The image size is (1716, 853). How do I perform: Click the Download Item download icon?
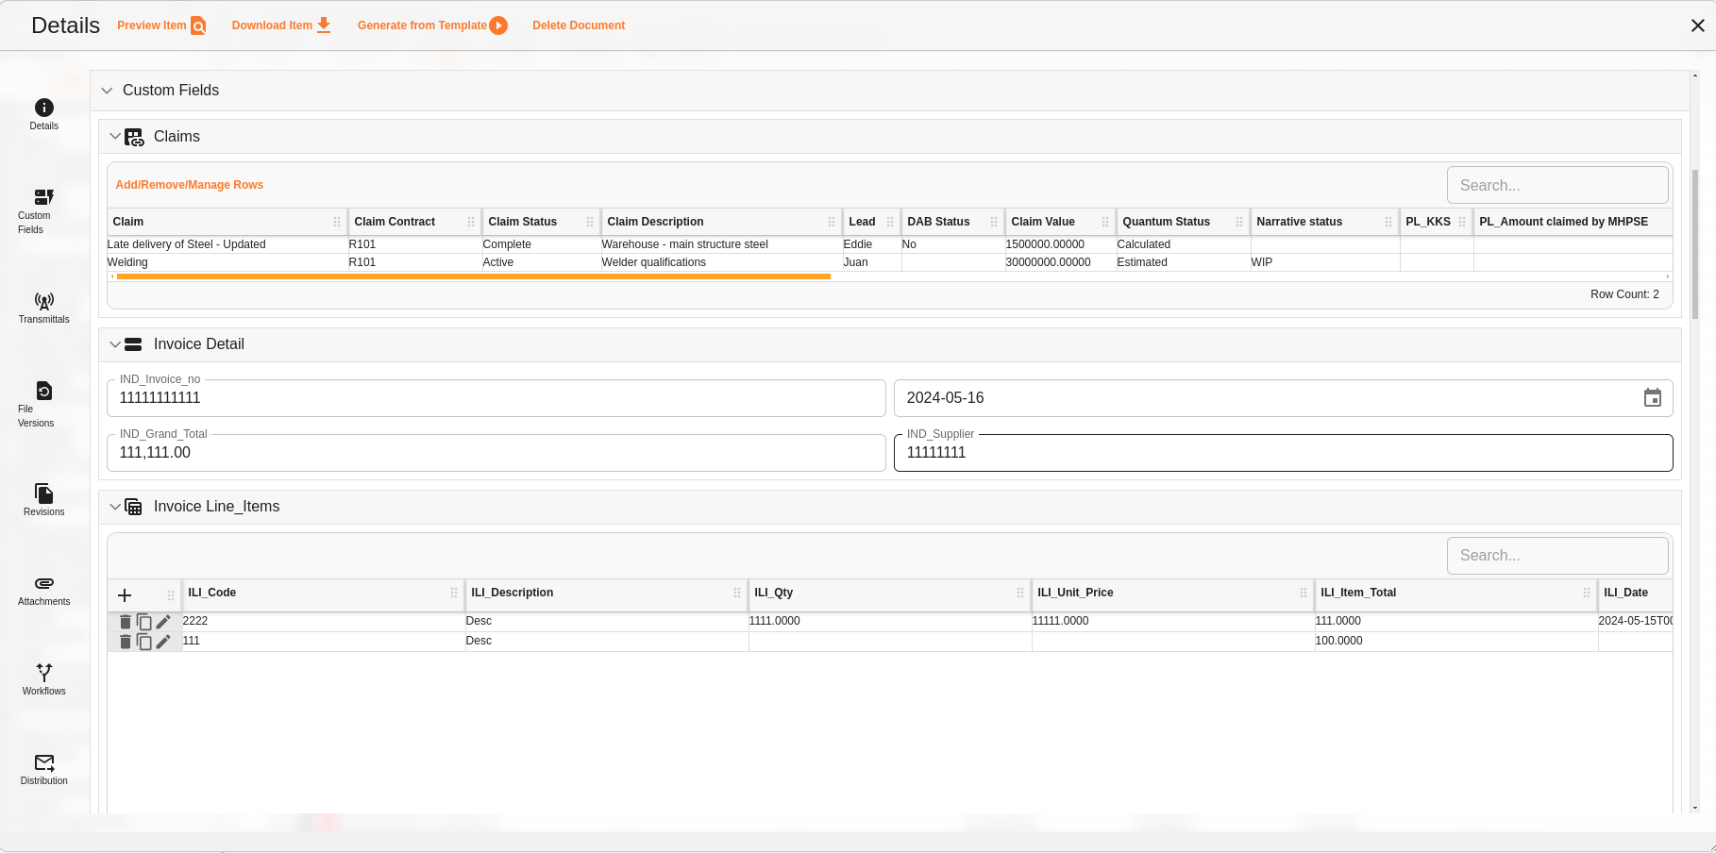[323, 25]
